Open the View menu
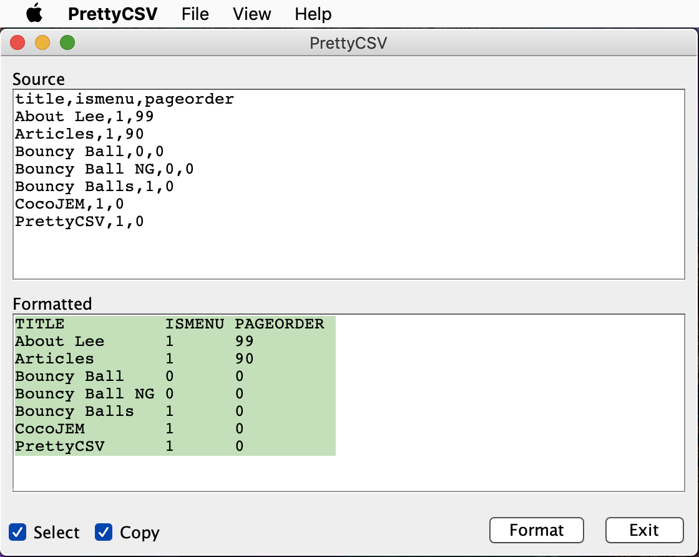Image resolution: width=699 pixels, height=557 pixels. [252, 14]
